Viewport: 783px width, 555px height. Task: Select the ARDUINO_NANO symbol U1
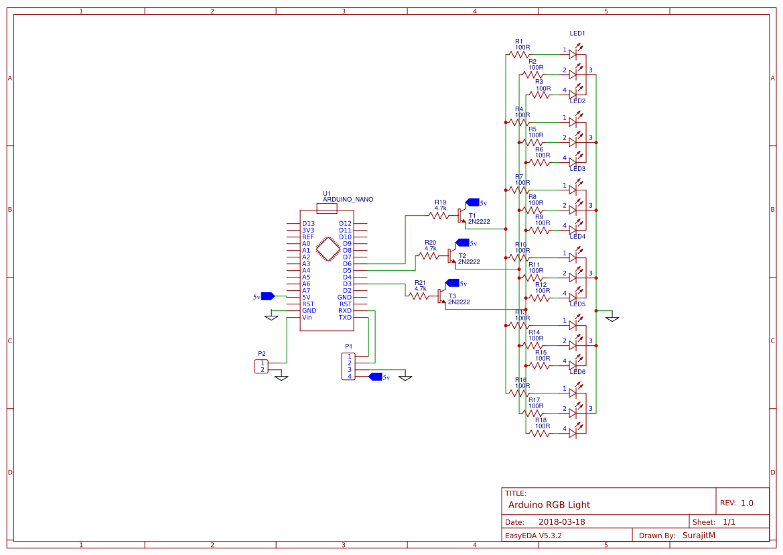[x=328, y=265]
